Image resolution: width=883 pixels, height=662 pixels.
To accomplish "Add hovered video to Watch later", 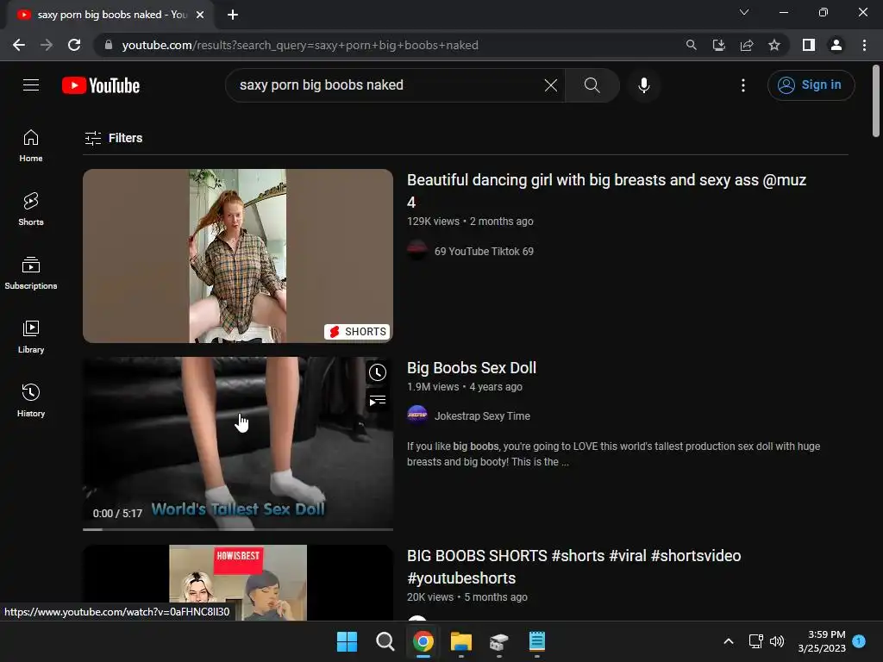I will (378, 372).
